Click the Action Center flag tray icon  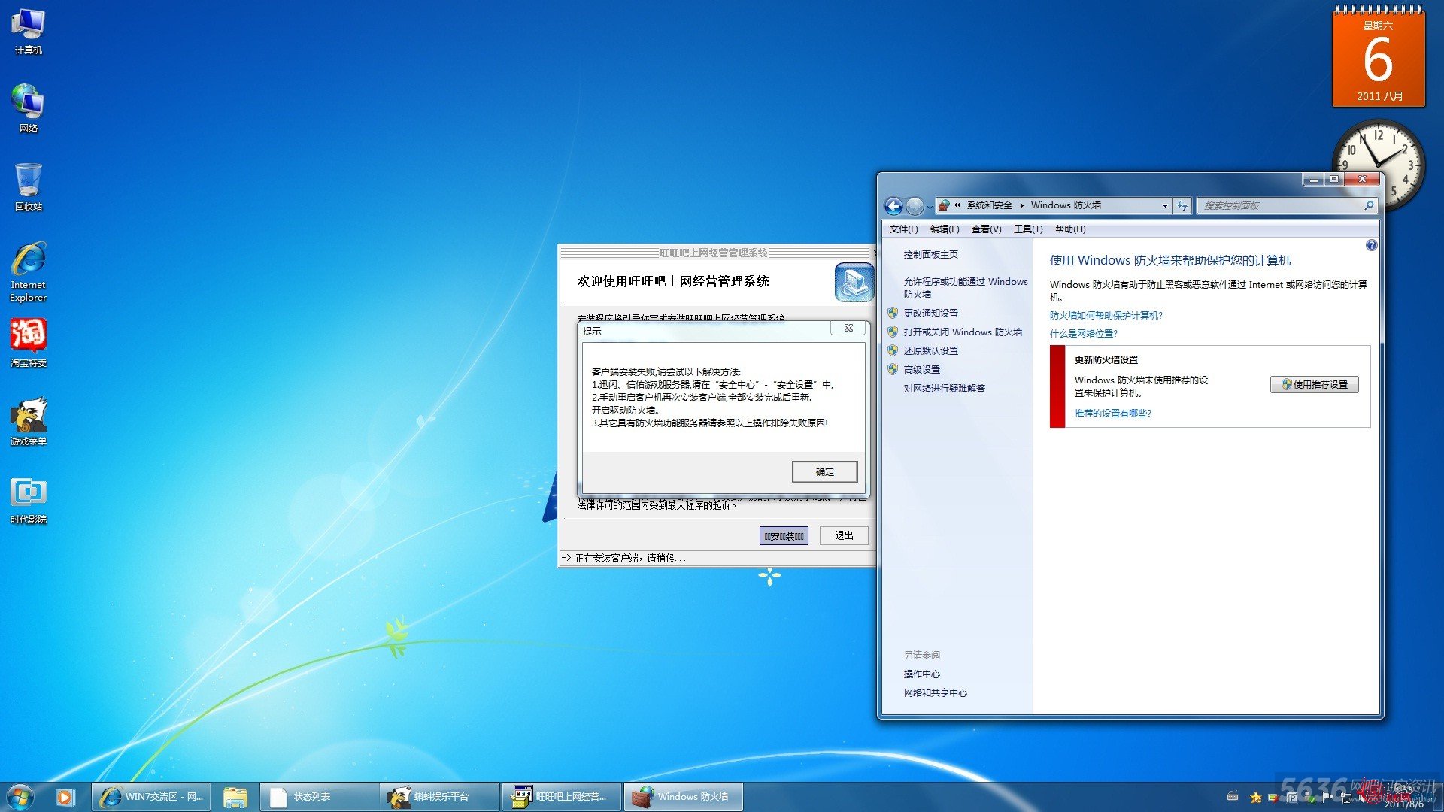[x=1327, y=797]
